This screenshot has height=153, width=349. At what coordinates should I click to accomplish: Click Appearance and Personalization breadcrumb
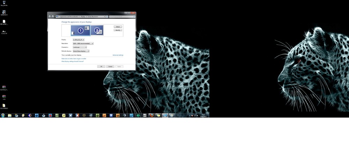69,17
